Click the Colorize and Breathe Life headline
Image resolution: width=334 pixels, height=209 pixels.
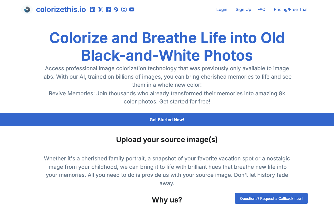pyautogui.click(x=167, y=47)
